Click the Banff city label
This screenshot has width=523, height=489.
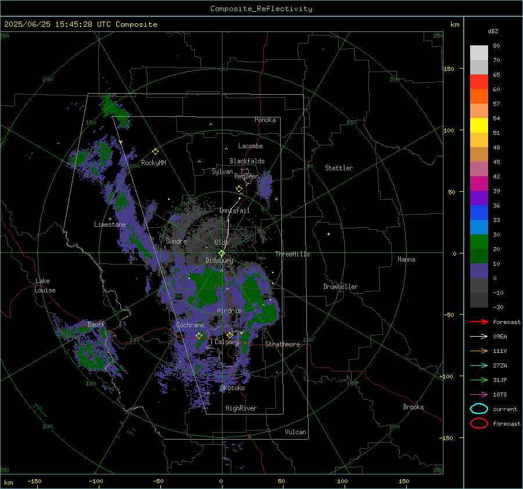click(x=96, y=324)
